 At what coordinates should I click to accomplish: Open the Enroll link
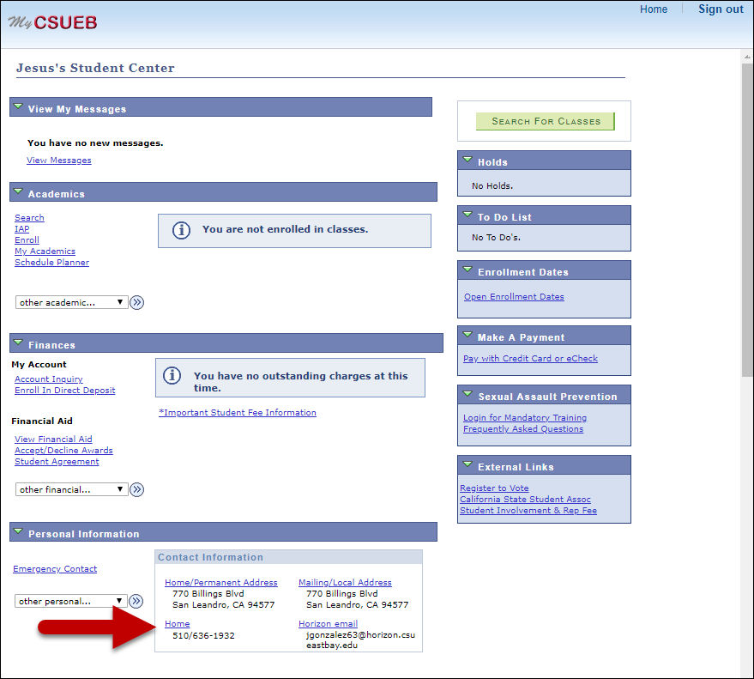coord(27,239)
